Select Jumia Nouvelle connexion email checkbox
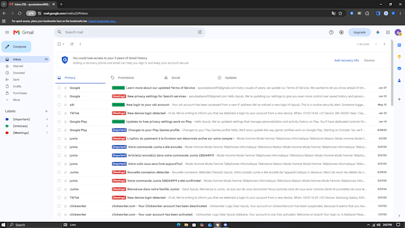The width and height of the screenshot is (405, 228). tap(59, 172)
